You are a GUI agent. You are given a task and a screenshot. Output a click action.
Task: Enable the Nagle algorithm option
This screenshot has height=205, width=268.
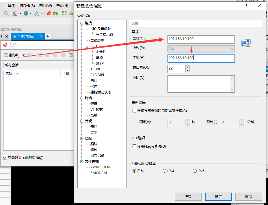click(134, 146)
